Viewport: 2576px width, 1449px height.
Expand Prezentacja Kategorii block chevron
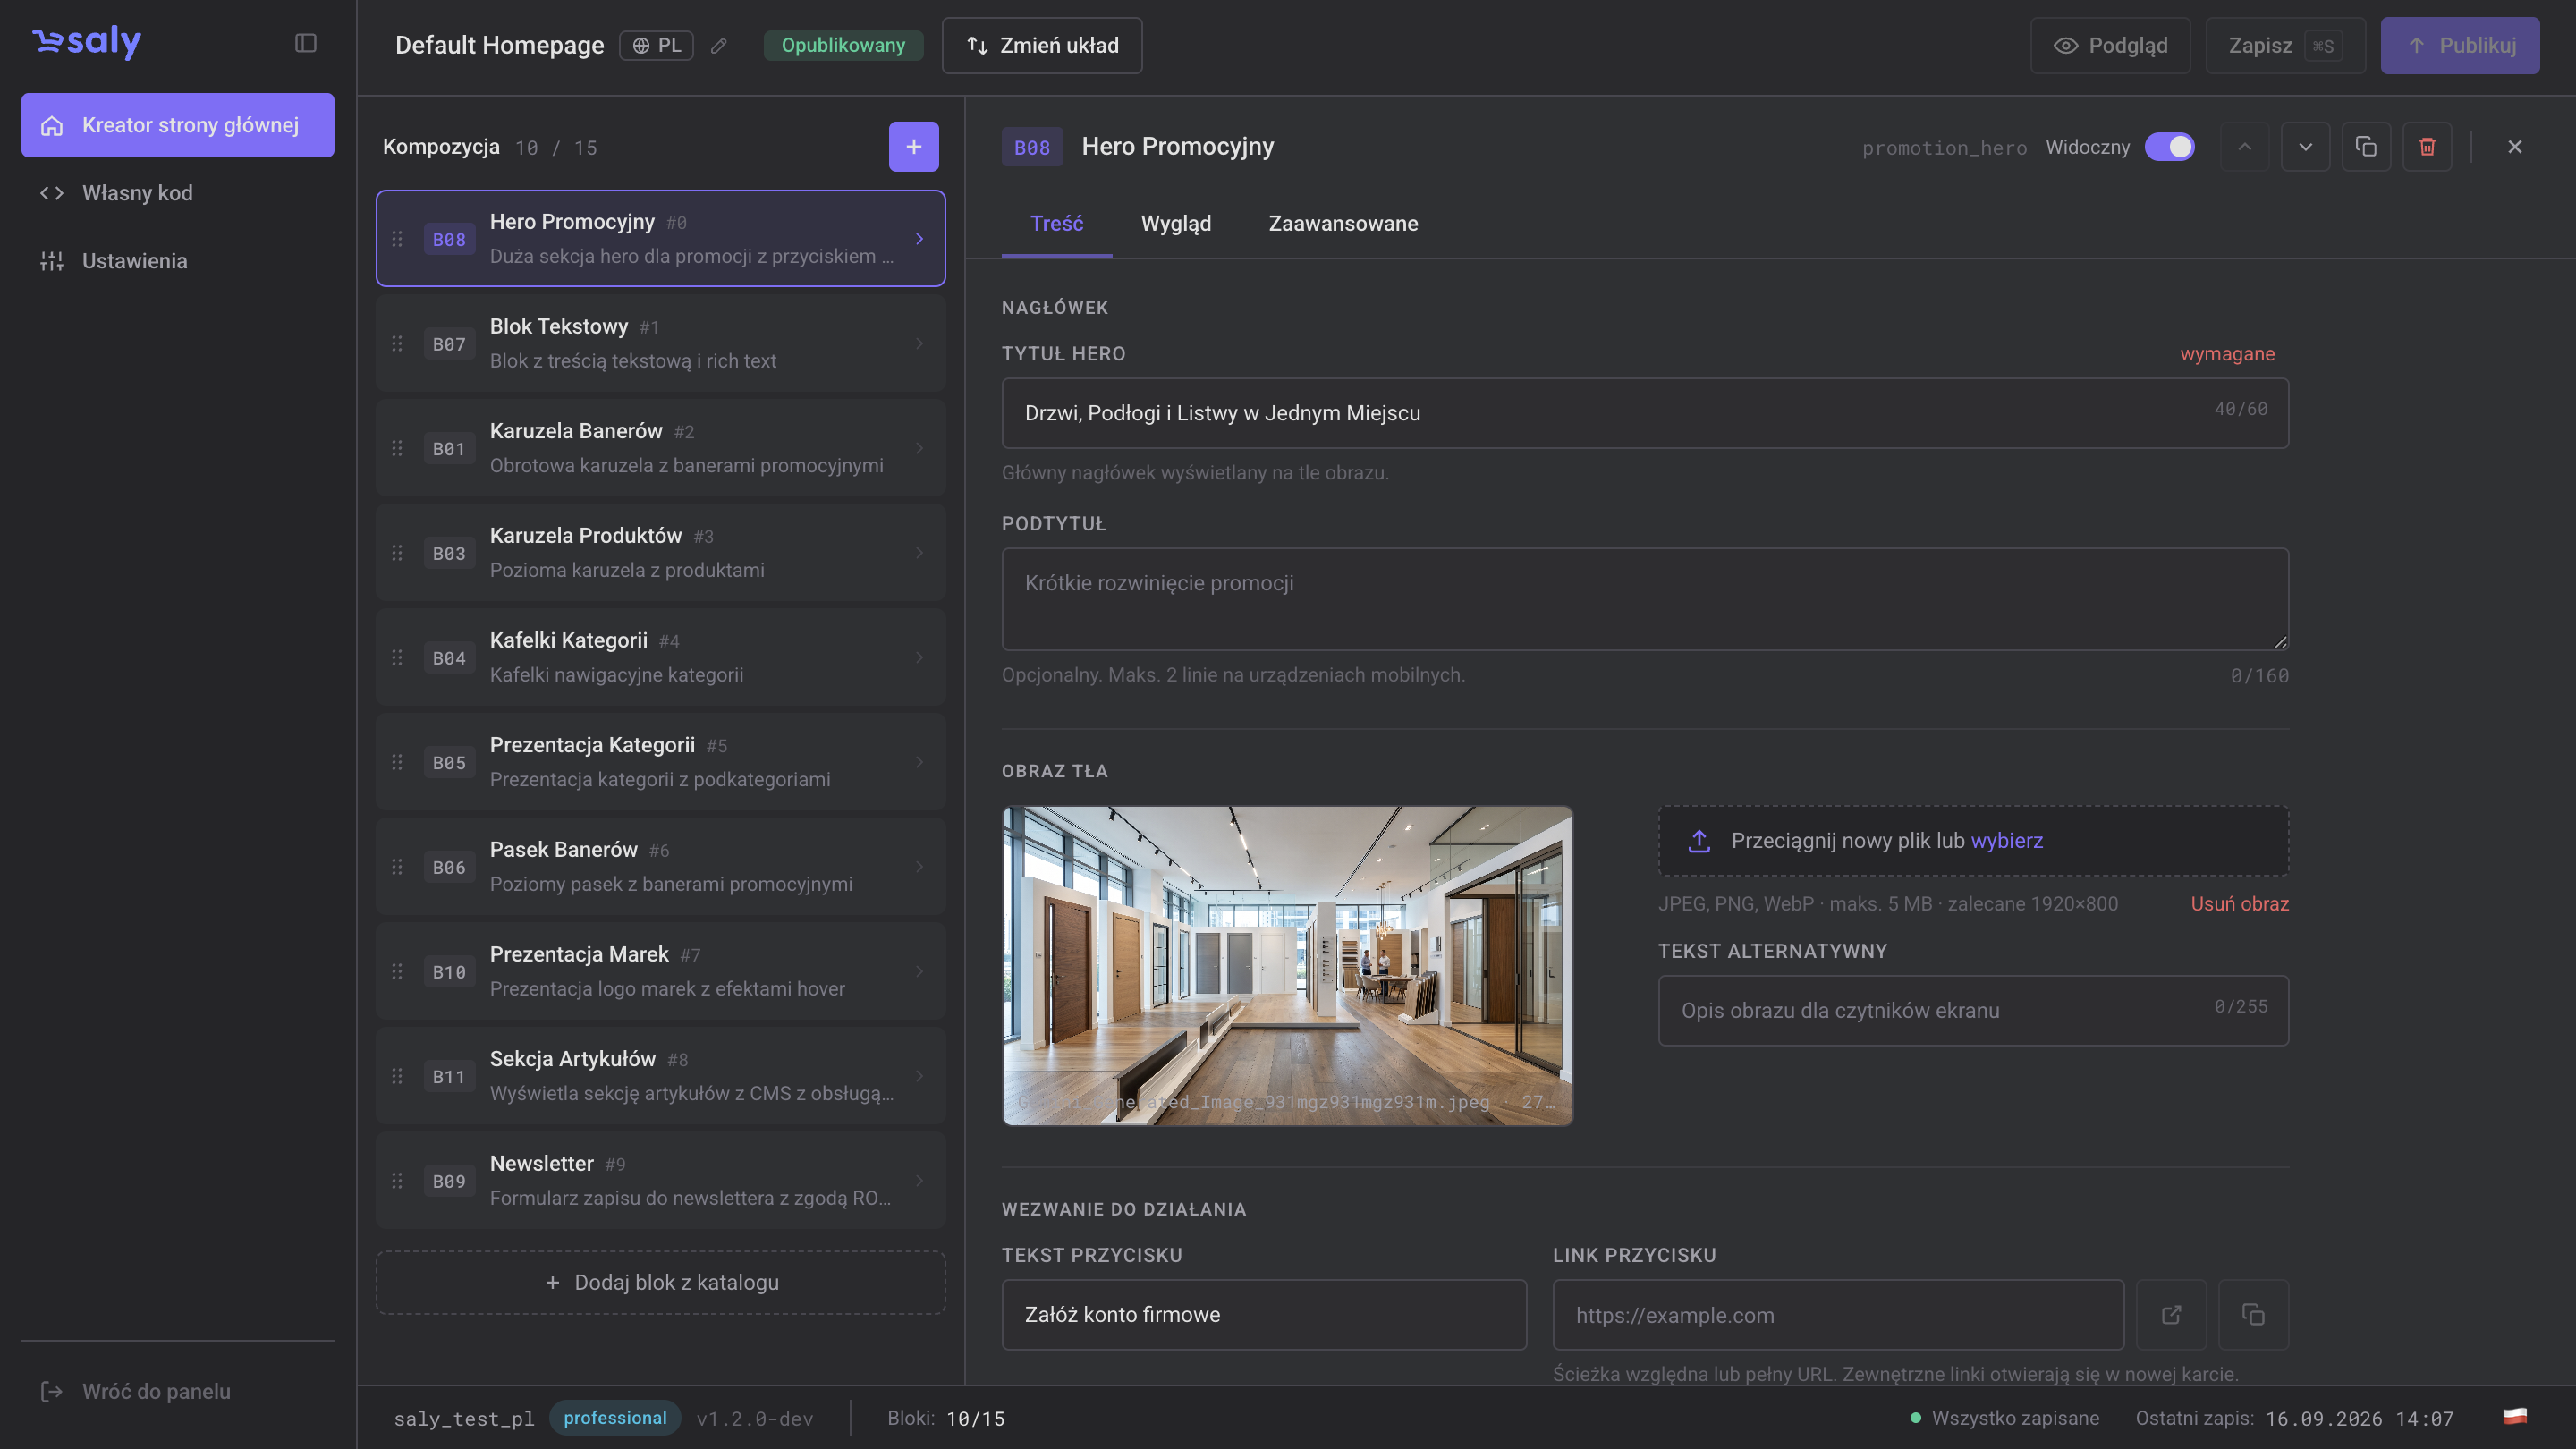click(x=919, y=762)
